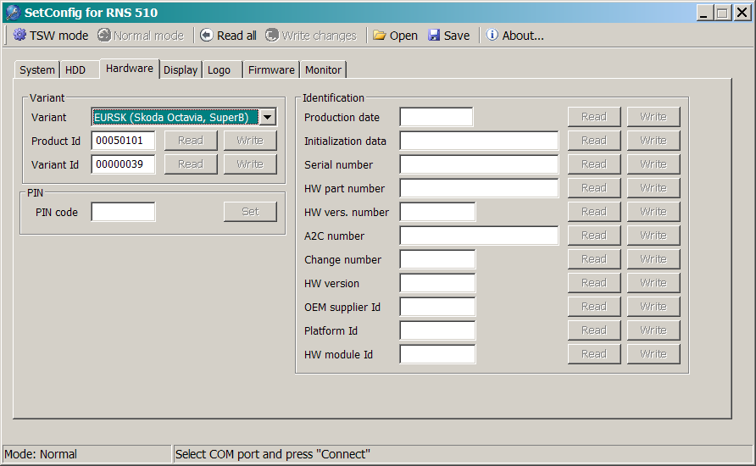Click the Open folder icon
The width and height of the screenshot is (756, 466).
(x=380, y=36)
